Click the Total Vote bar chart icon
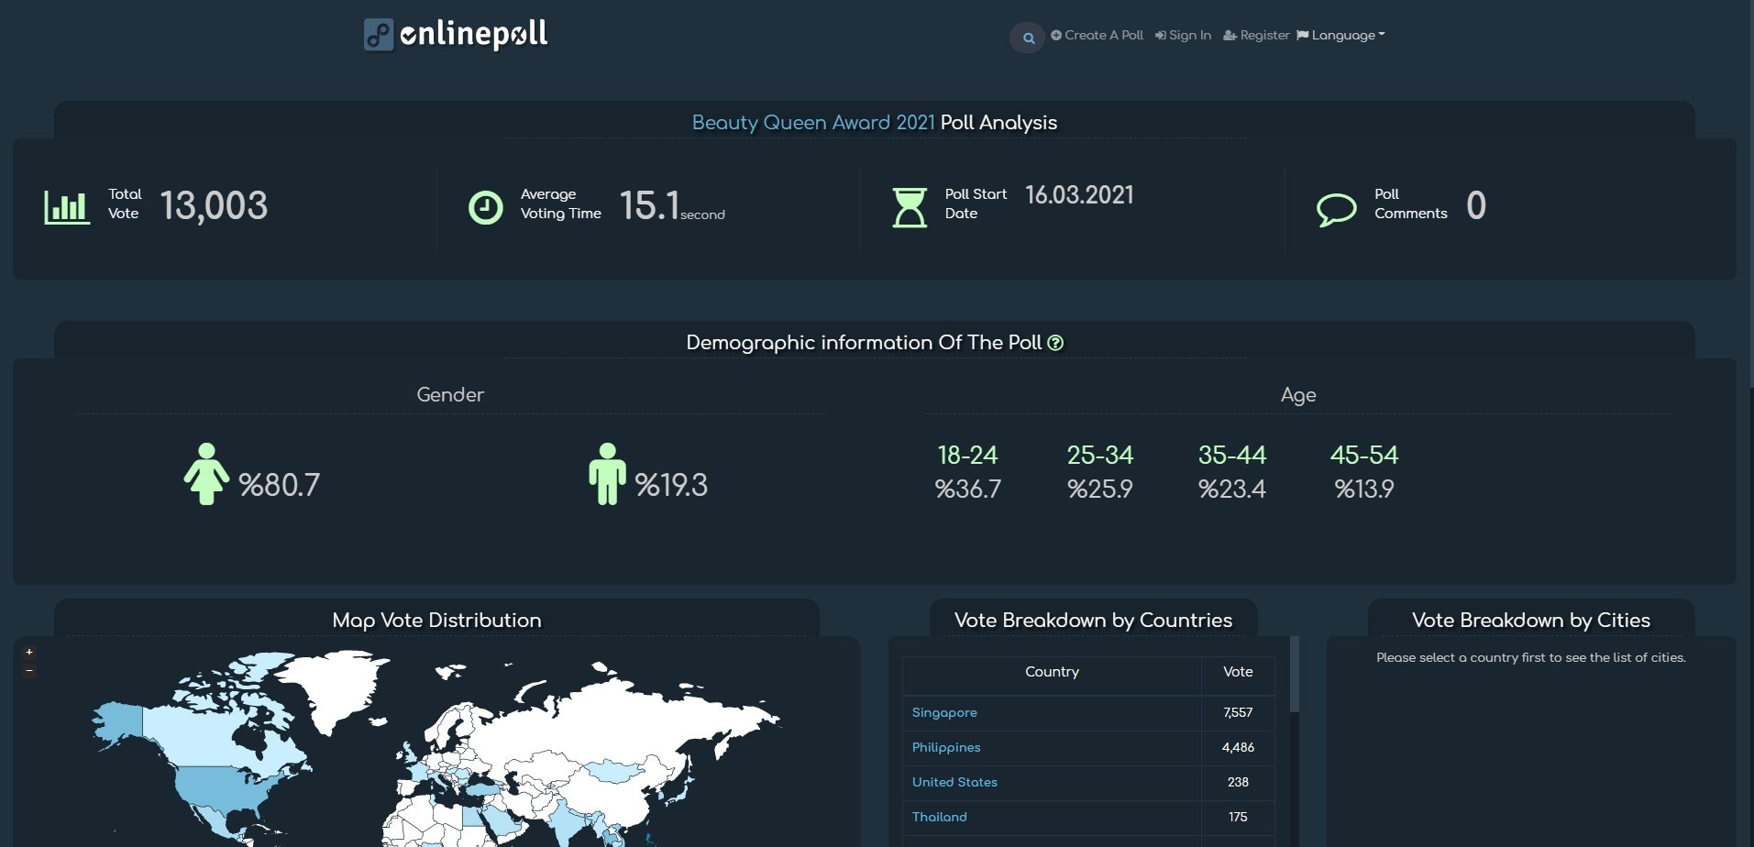 point(67,207)
